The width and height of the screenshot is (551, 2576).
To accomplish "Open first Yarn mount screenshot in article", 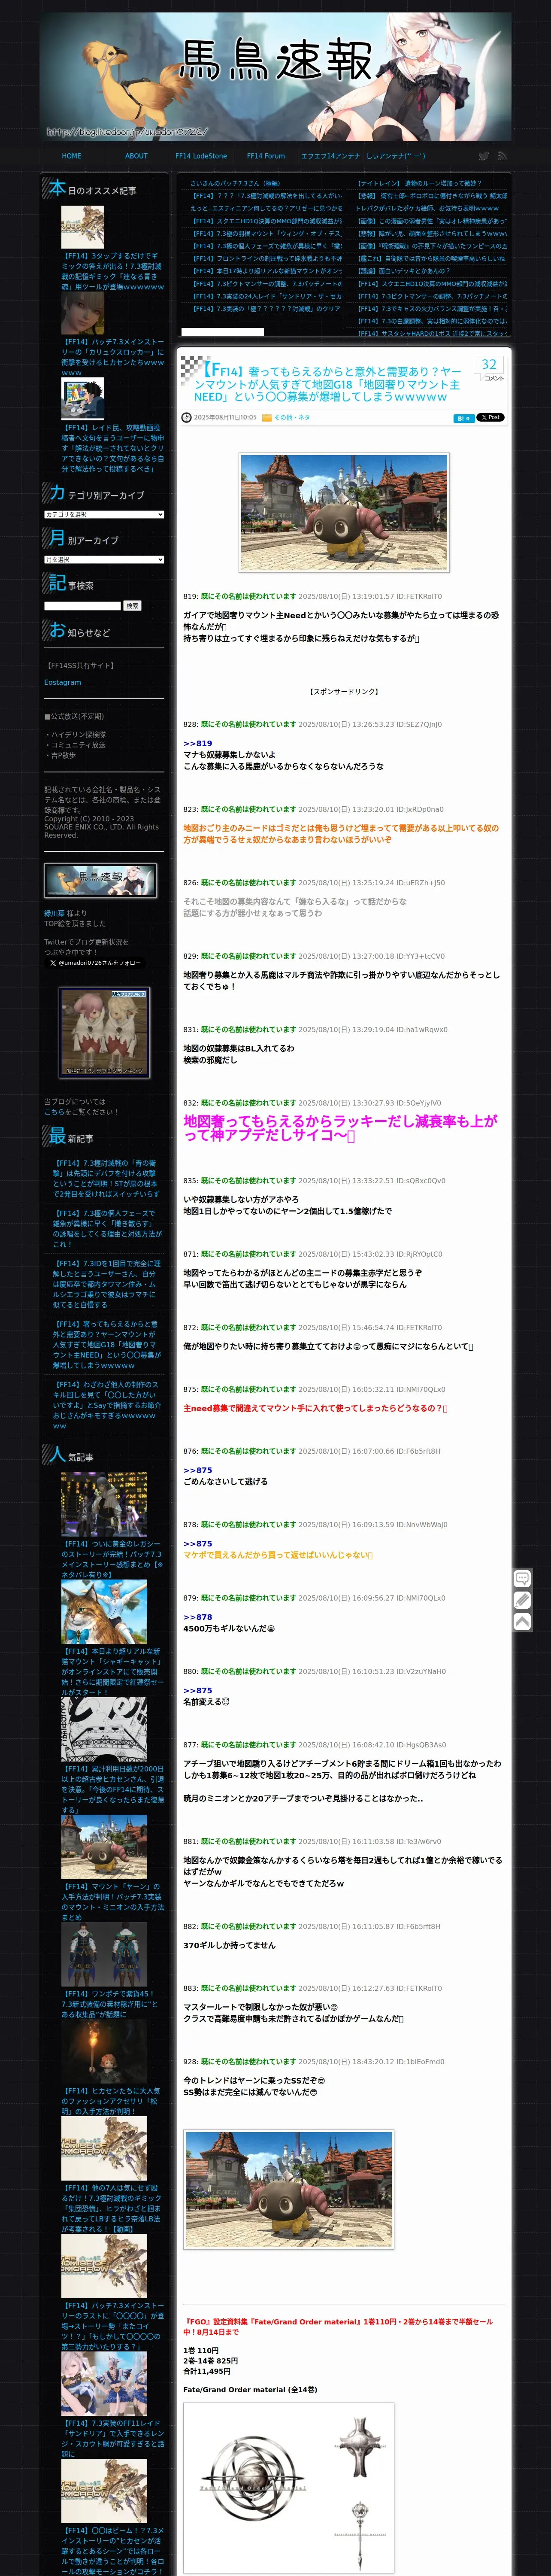I will click(x=344, y=512).
